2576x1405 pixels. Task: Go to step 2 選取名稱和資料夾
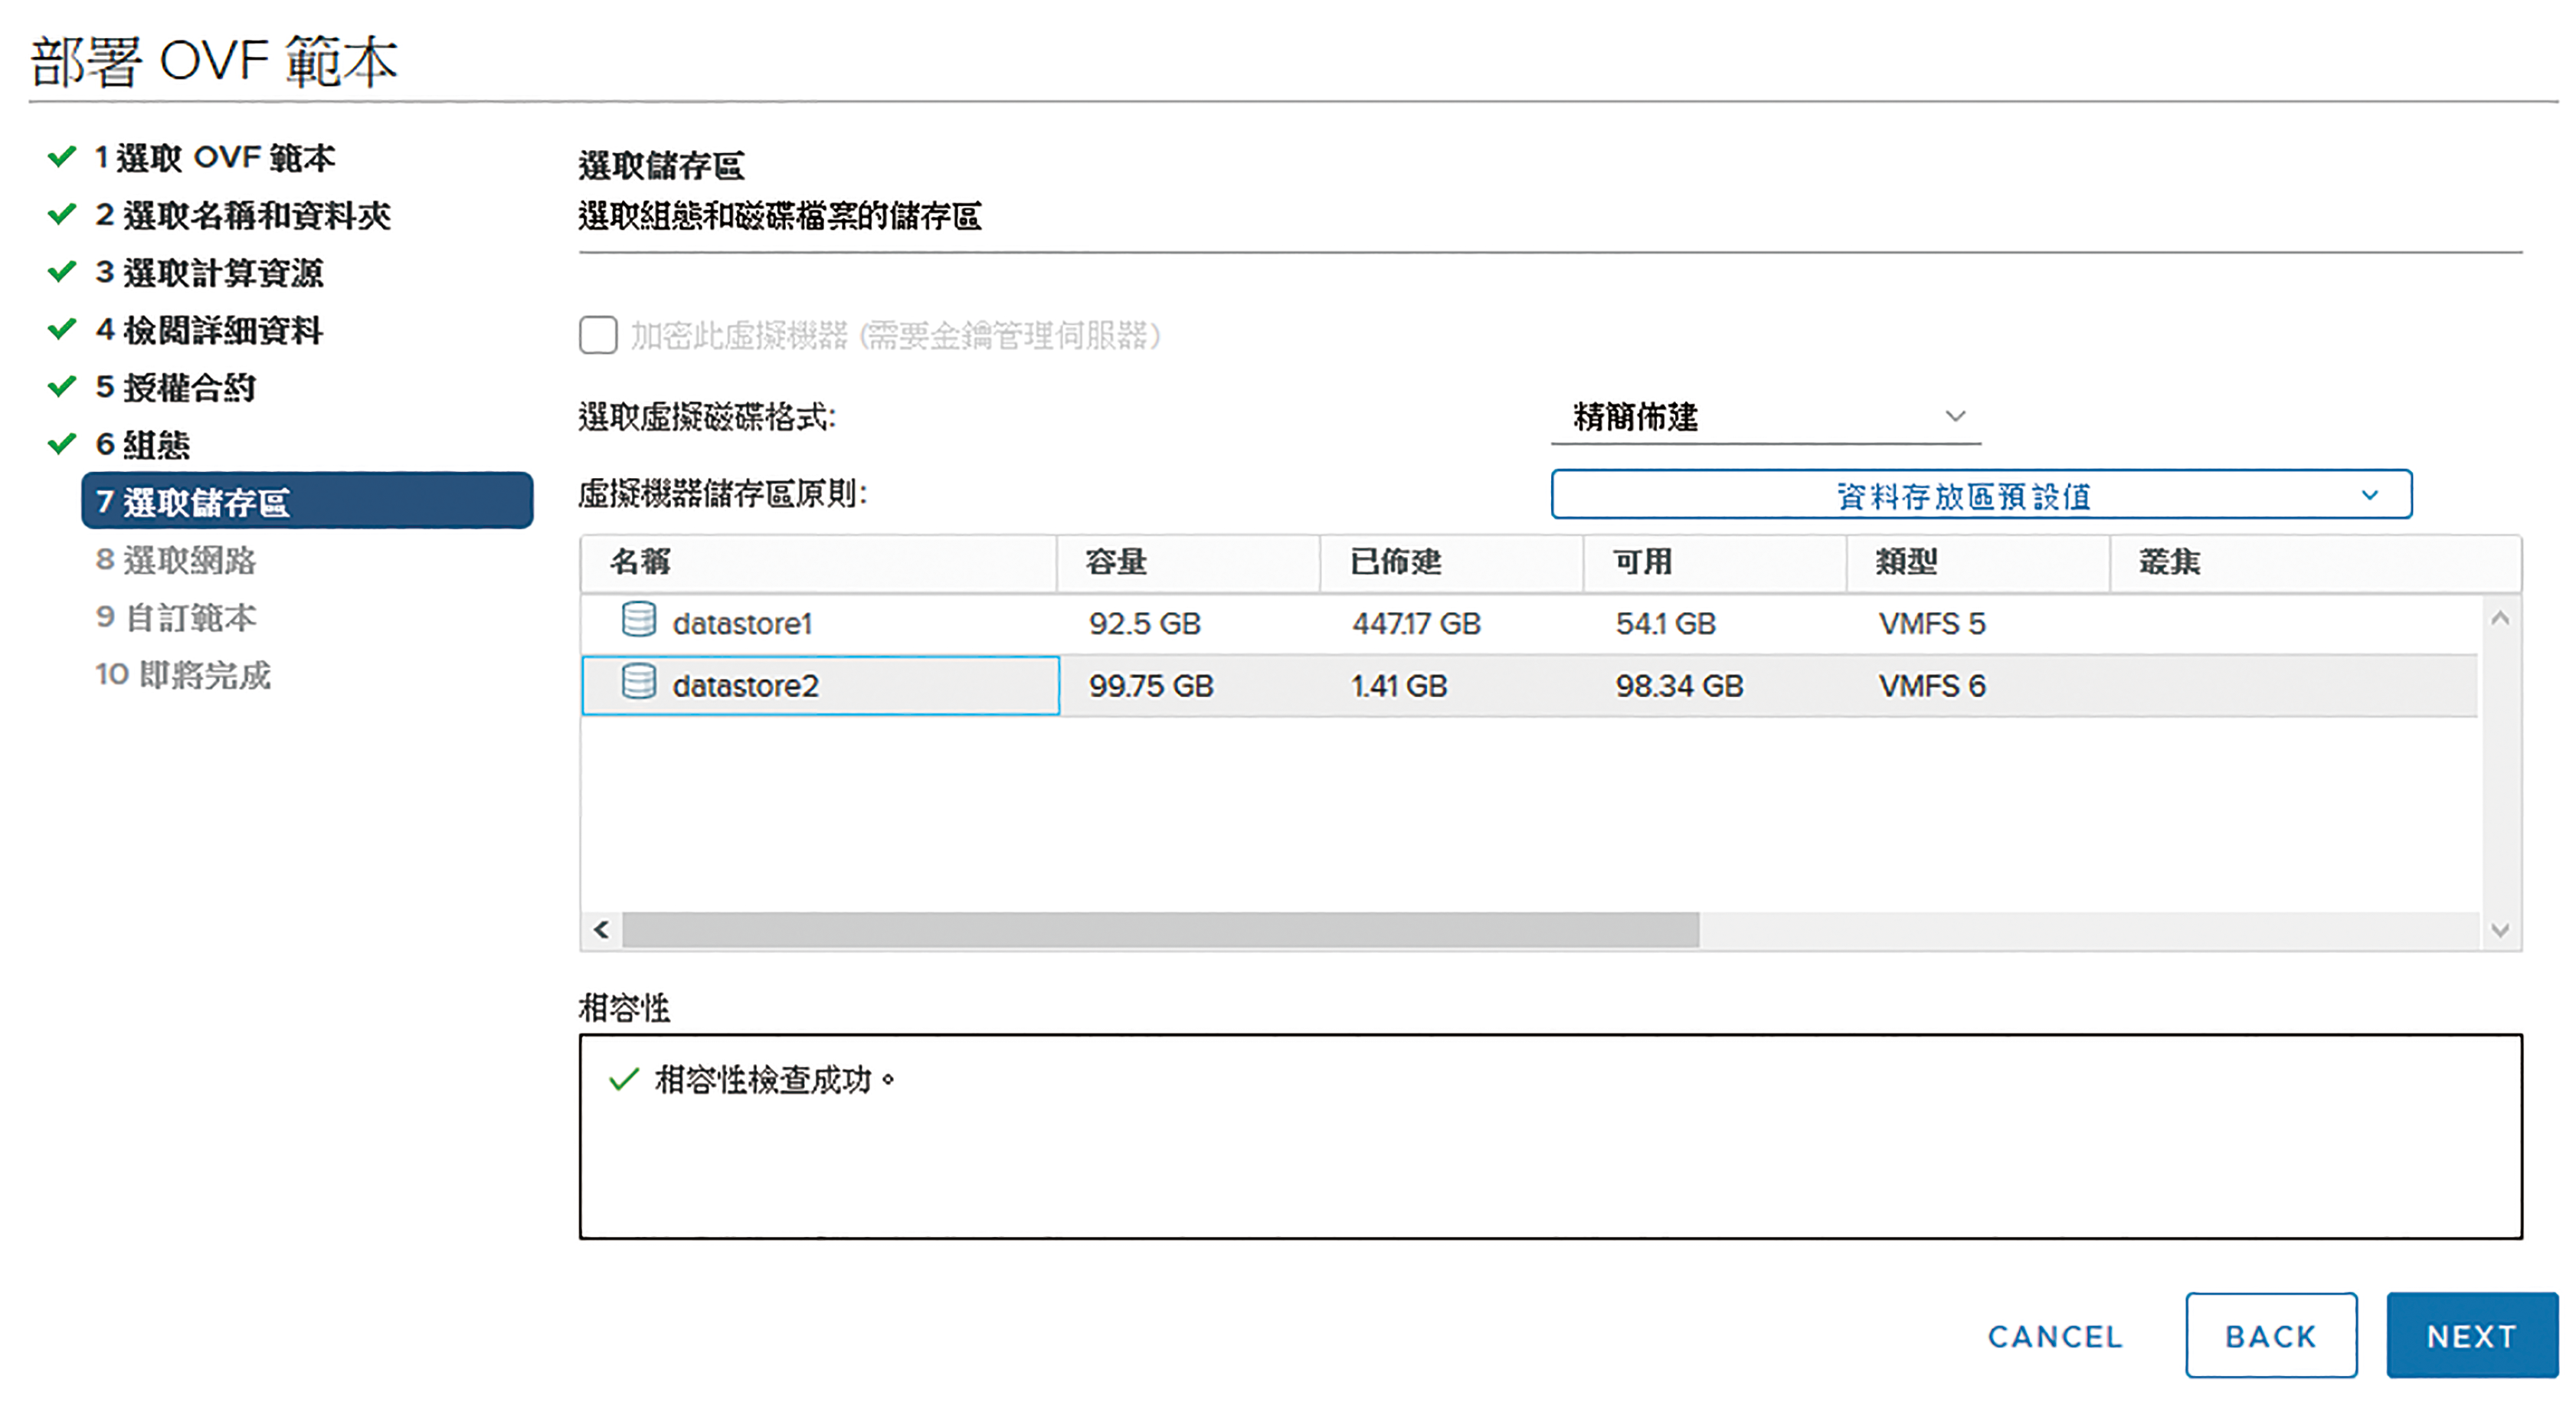[x=243, y=215]
